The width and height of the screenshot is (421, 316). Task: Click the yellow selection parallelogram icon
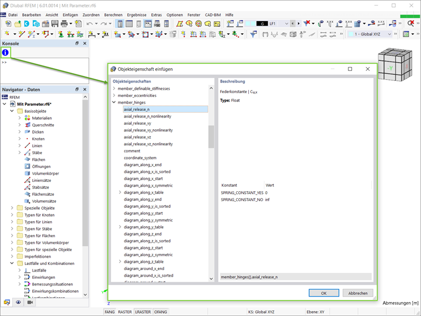coord(179,24)
